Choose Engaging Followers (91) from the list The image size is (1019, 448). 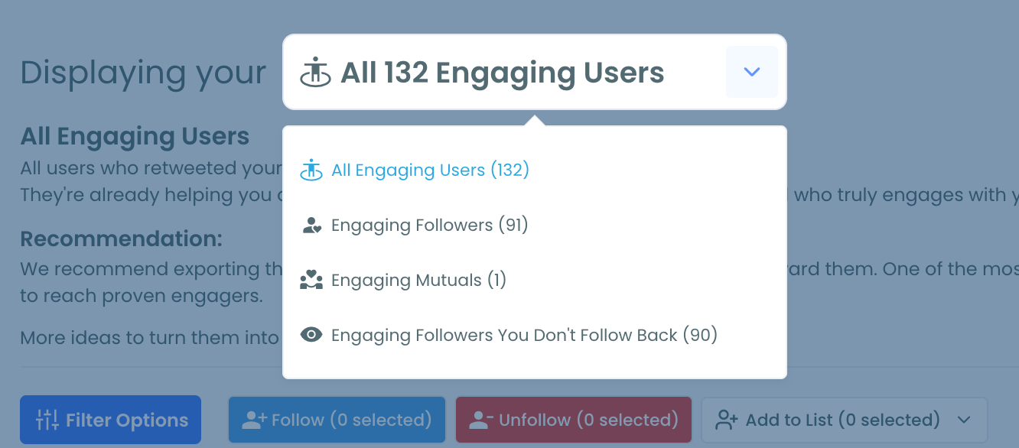pos(429,226)
